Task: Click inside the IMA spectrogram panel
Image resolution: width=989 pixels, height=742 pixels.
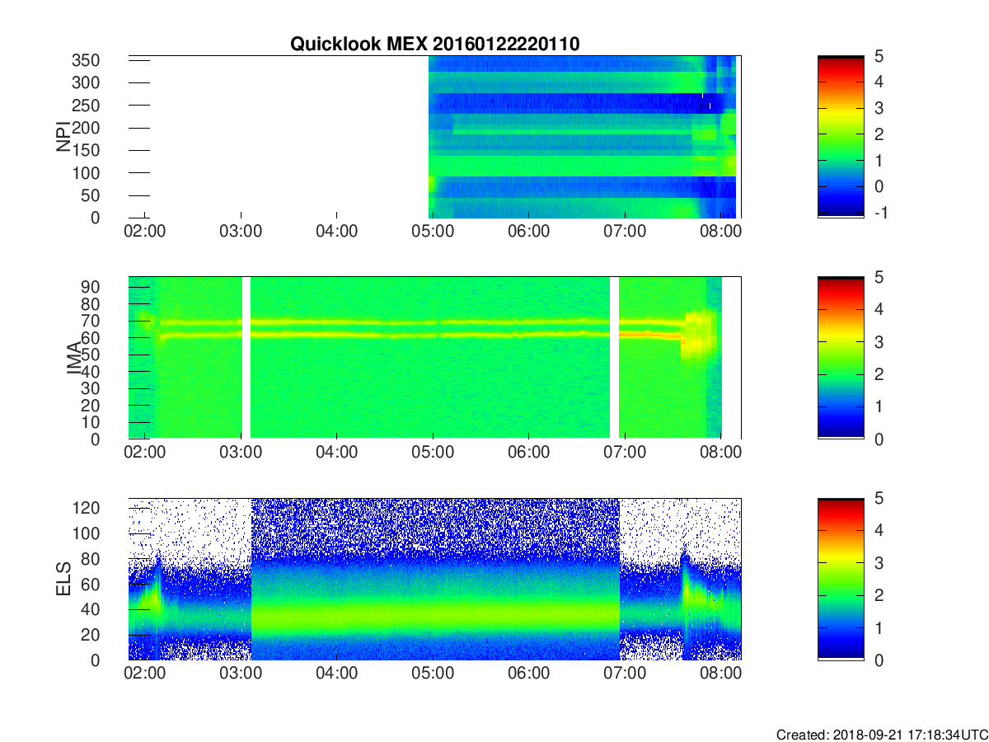Action: tap(434, 358)
